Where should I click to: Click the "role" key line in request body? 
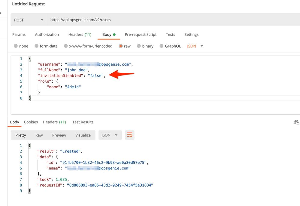48,81
